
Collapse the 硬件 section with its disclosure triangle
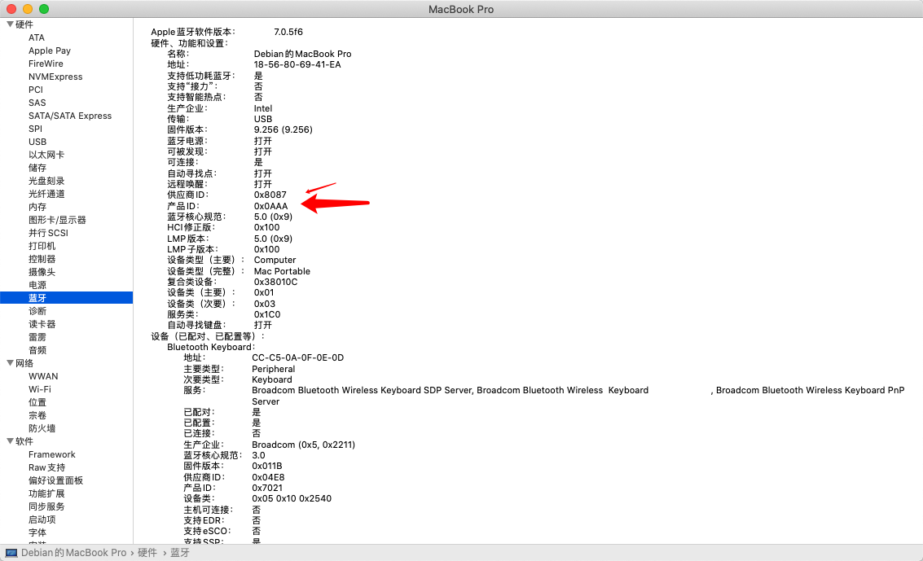(8, 24)
